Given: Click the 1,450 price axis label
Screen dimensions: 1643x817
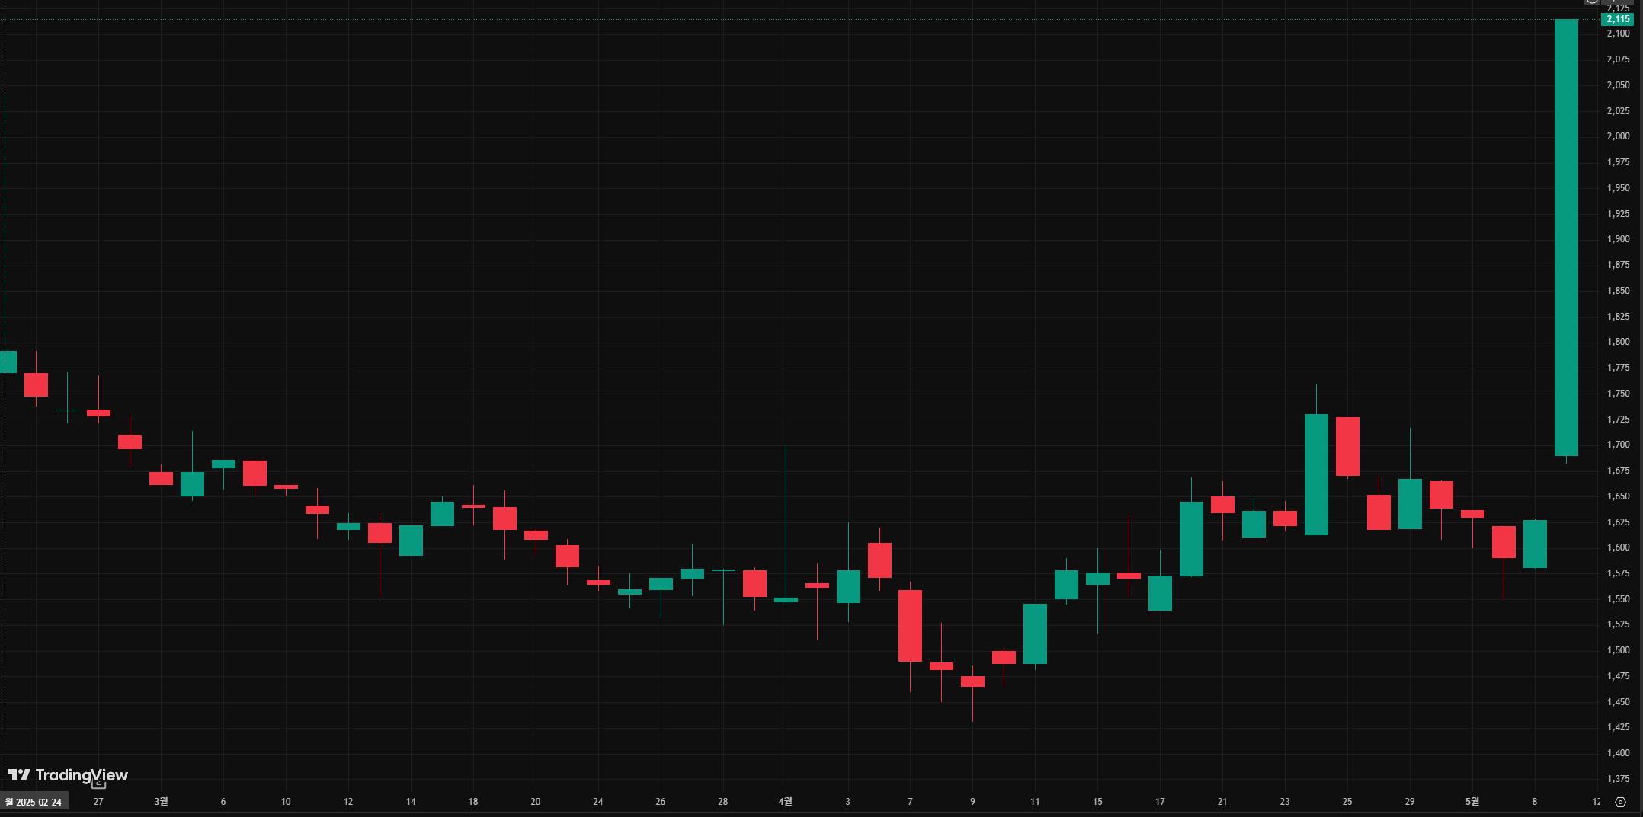Looking at the screenshot, I should (1619, 702).
